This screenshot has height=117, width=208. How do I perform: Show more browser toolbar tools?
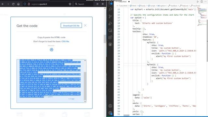pos(97,4)
